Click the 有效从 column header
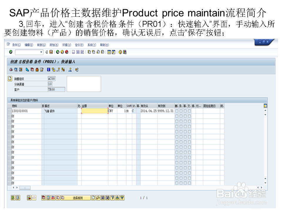The image size is (282, 212). click(x=149, y=106)
